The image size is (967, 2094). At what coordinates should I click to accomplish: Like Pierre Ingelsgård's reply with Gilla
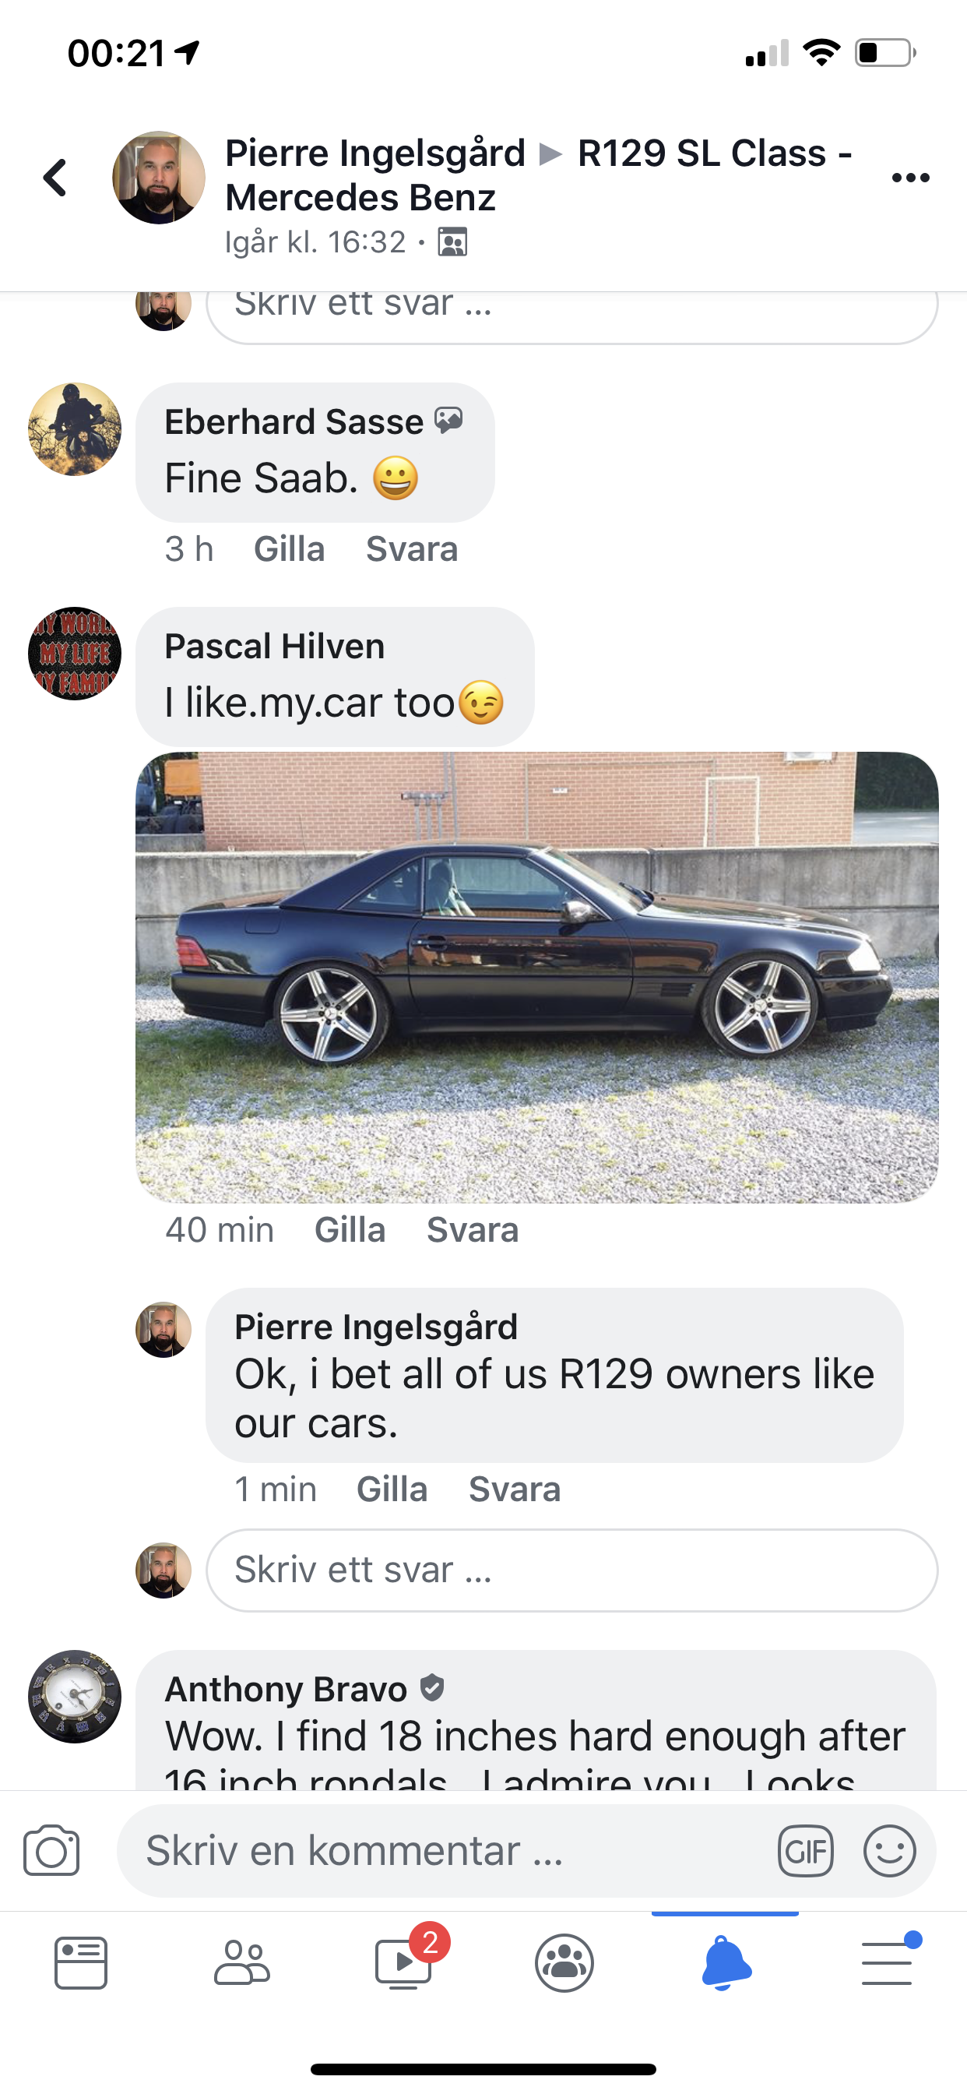[392, 1489]
